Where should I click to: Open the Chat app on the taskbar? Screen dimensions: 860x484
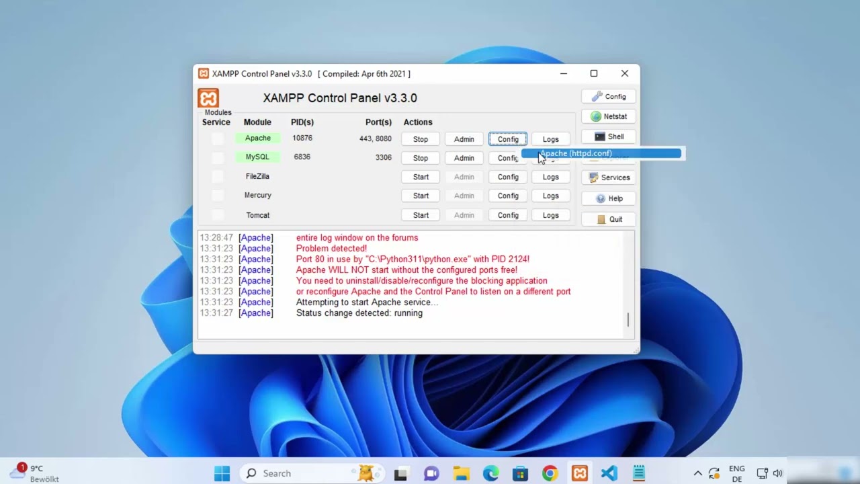(431, 473)
